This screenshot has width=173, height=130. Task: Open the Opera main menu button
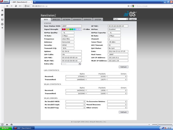click(5, 2)
